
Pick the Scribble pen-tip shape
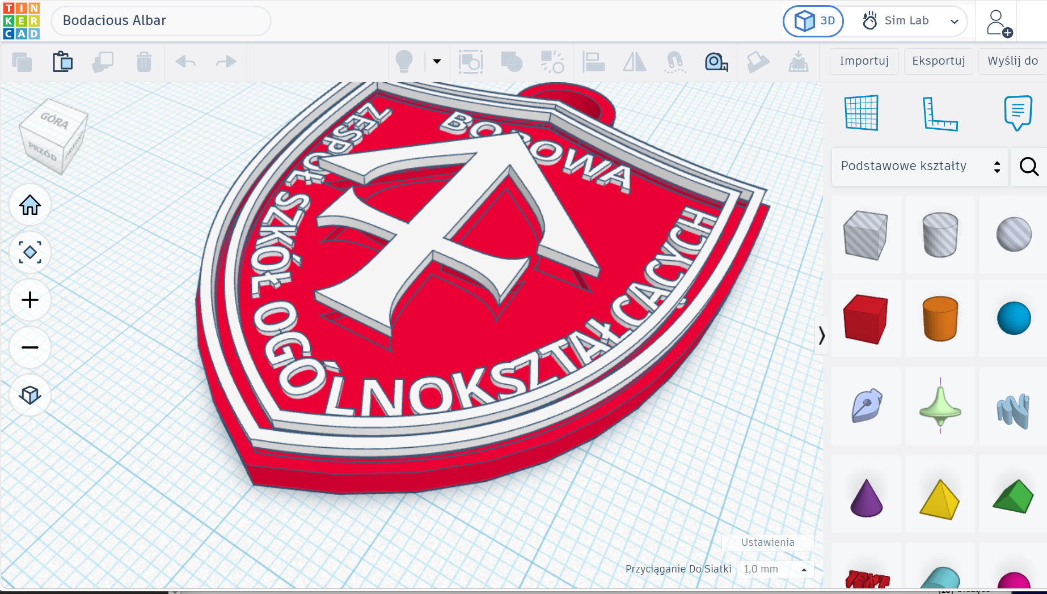[x=866, y=406]
